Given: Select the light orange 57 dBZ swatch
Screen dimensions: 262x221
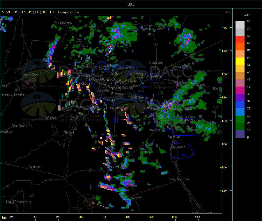Looking at the screenshot, I should [240, 54].
